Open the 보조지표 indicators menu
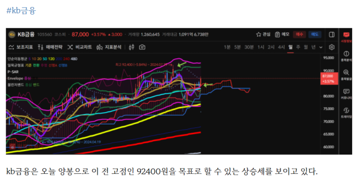The image size is (364, 186). click(21, 47)
